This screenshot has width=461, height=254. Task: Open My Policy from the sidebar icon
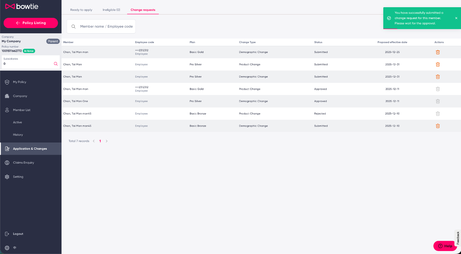(x=7, y=82)
